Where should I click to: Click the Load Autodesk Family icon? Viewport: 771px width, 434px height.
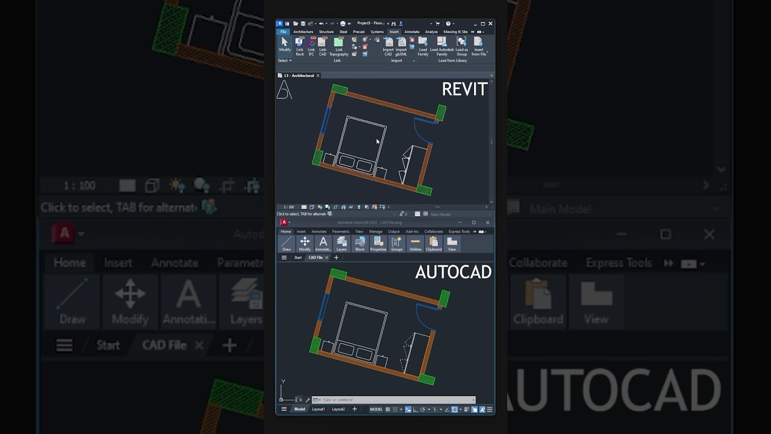(442, 46)
